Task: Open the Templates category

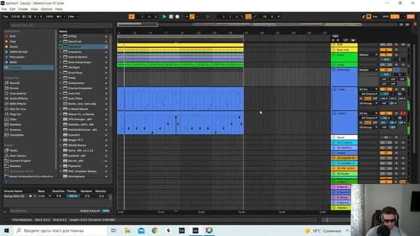Action: pos(16,135)
